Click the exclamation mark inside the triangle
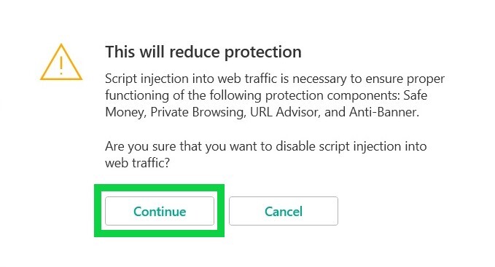The height and width of the screenshot is (267, 495). pyautogui.click(x=61, y=65)
